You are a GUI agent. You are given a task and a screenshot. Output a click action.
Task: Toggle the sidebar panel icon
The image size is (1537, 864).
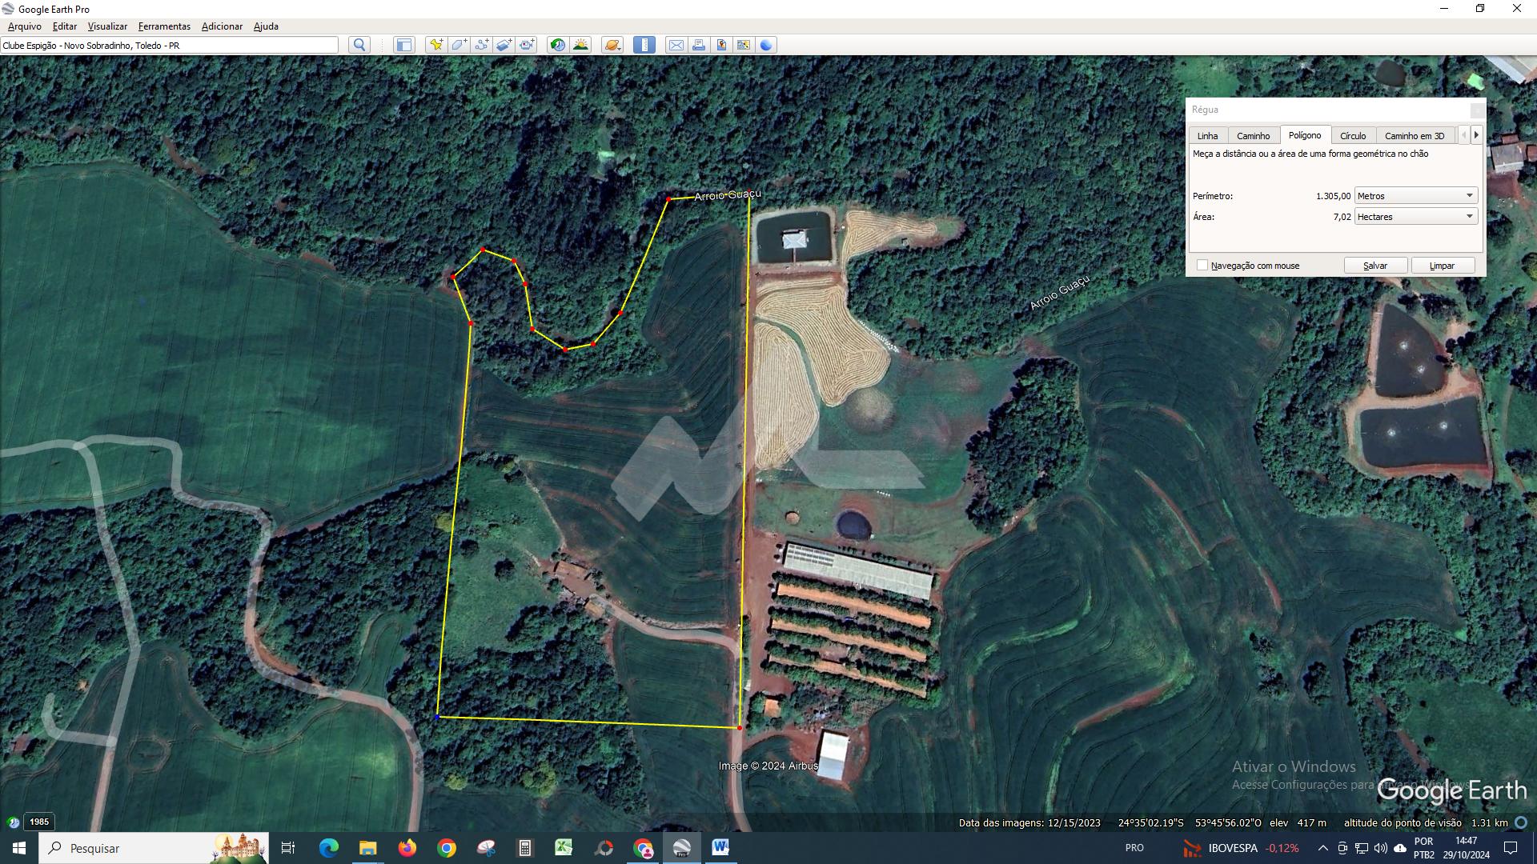pos(404,45)
